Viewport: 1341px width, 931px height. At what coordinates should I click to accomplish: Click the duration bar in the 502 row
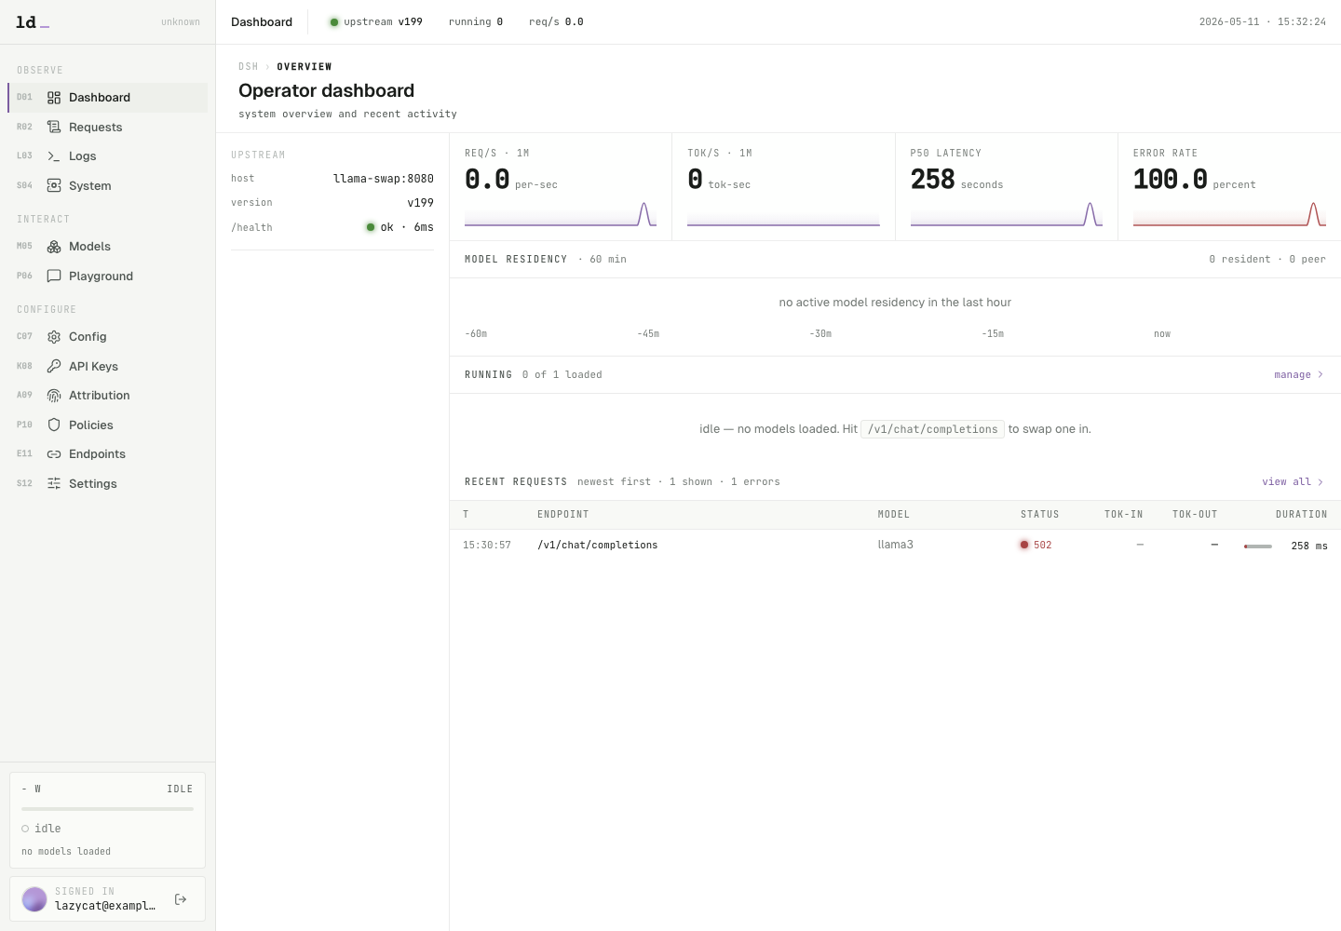[x=1258, y=546]
